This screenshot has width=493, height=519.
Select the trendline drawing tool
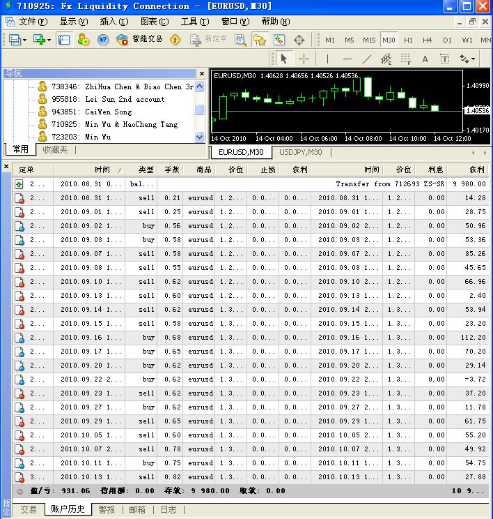[367, 59]
